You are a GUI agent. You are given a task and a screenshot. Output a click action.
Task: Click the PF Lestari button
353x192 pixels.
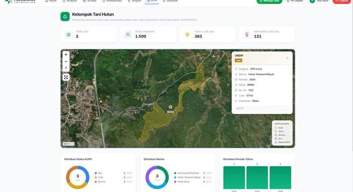pyautogui.click(x=295, y=1)
